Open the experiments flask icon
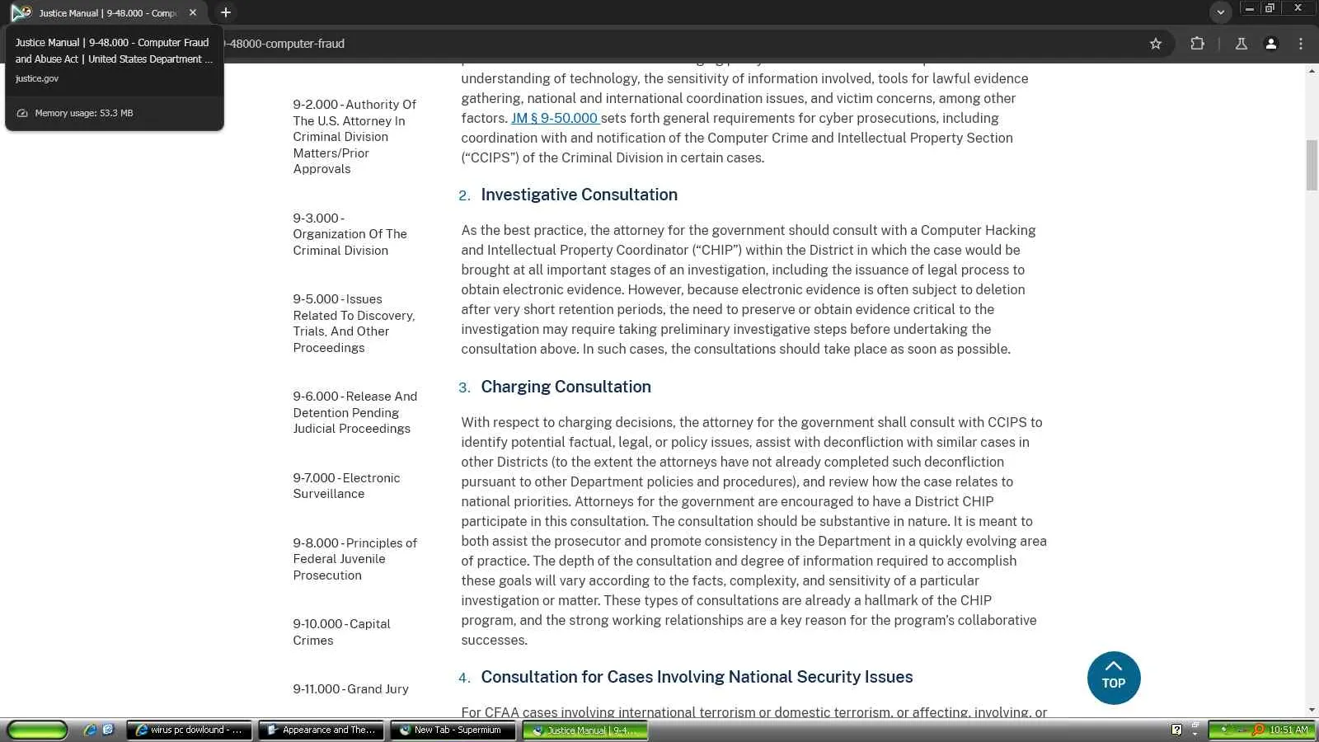Screen dimensions: 1319x742 tap(1241, 44)
